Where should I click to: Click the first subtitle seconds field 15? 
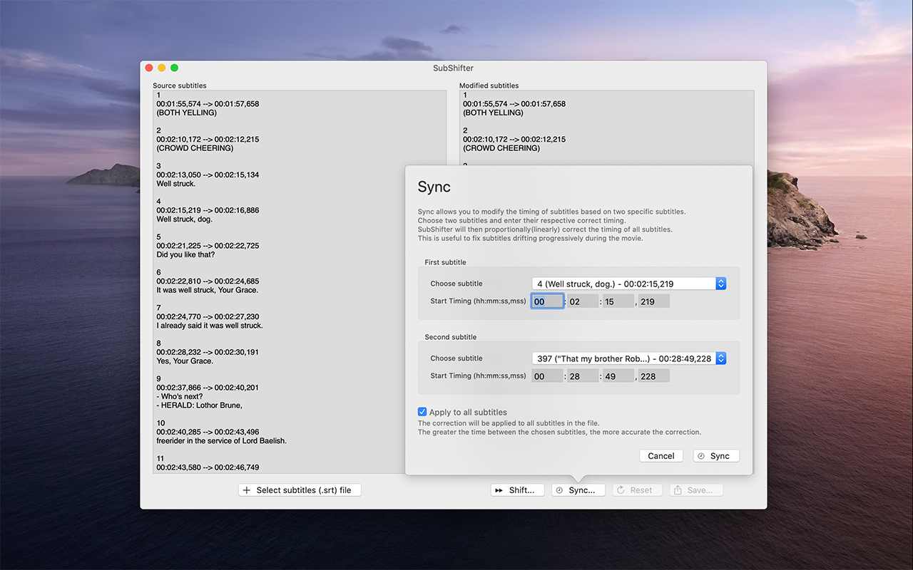click(x=618, y=301)
